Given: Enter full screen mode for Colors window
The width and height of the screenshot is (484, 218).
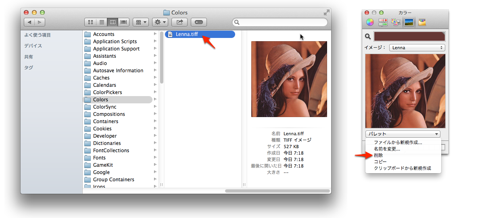Looking at the screenshot, I should click(326, 13).
